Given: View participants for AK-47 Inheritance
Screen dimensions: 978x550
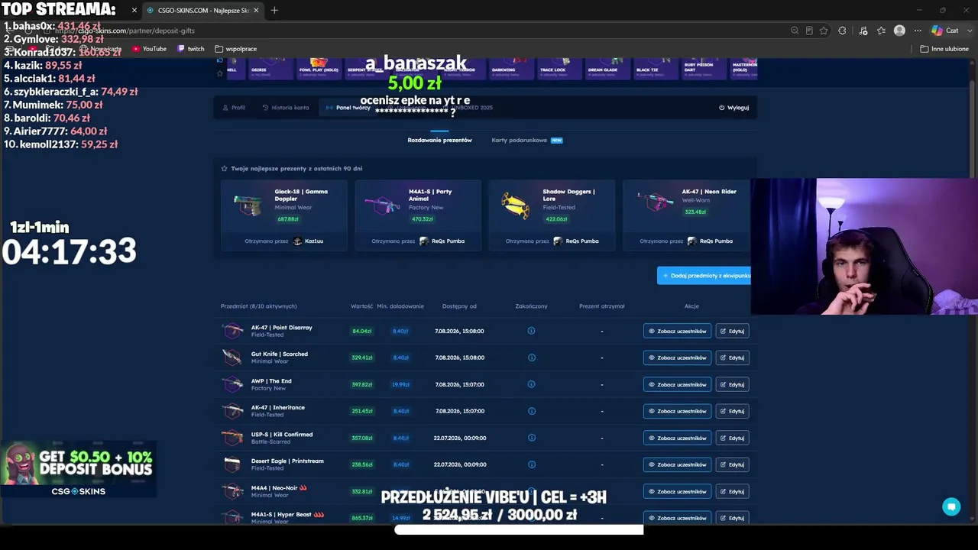Looking at the screenshot, I should [x=677, y=411].
